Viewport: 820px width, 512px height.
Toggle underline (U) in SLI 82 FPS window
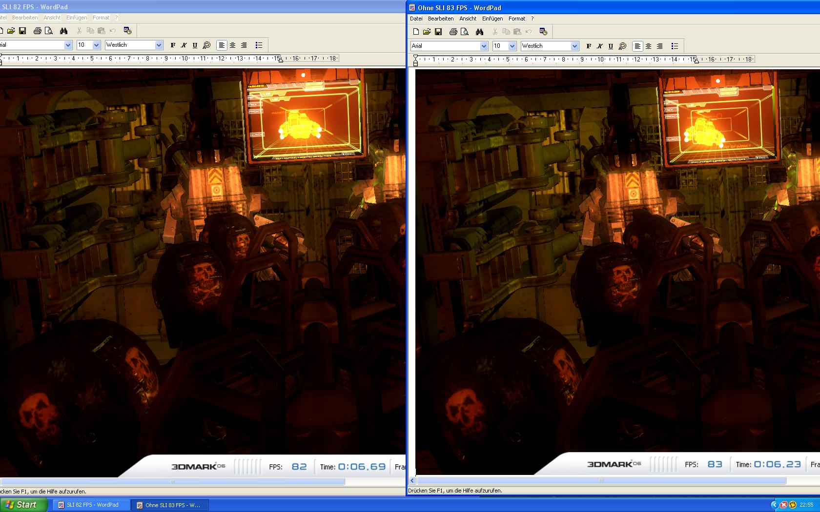pos(195,45)
